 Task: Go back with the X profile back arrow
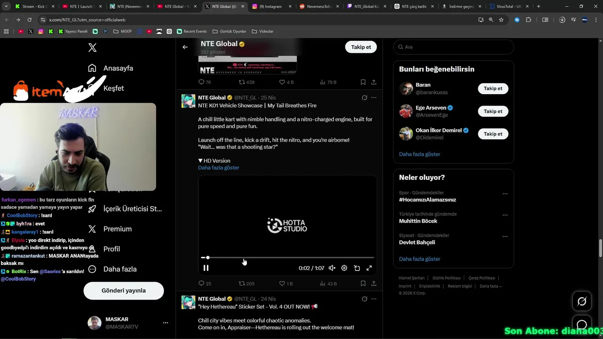185,47
